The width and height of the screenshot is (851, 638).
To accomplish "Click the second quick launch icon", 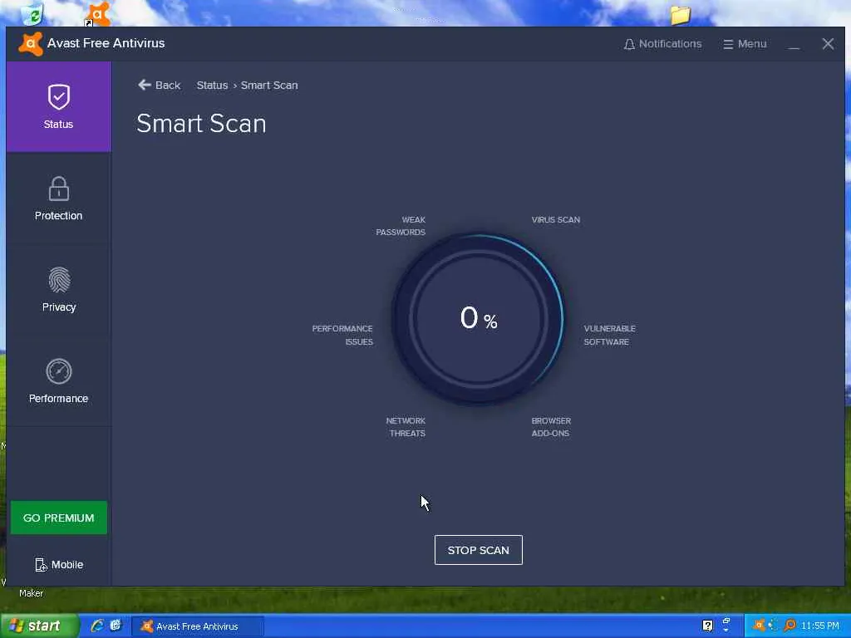I will (x=115, y=626).
